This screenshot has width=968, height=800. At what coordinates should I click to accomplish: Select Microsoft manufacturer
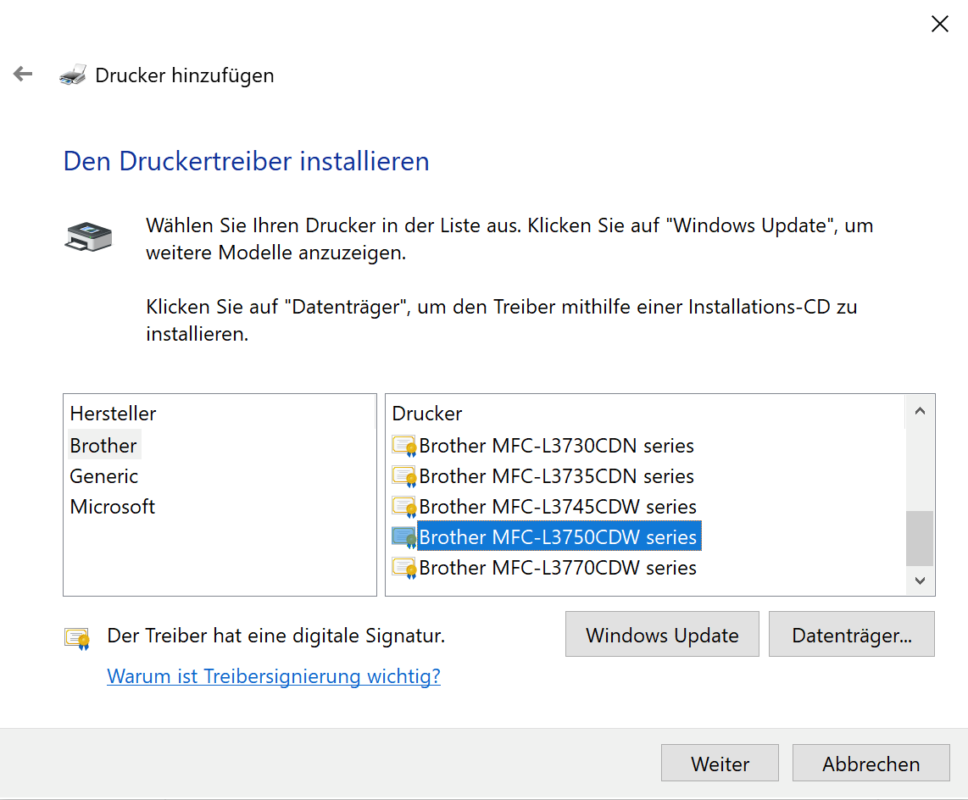113,507
